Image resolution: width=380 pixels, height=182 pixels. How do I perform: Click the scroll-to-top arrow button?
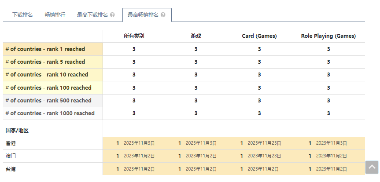click(372, 167)
